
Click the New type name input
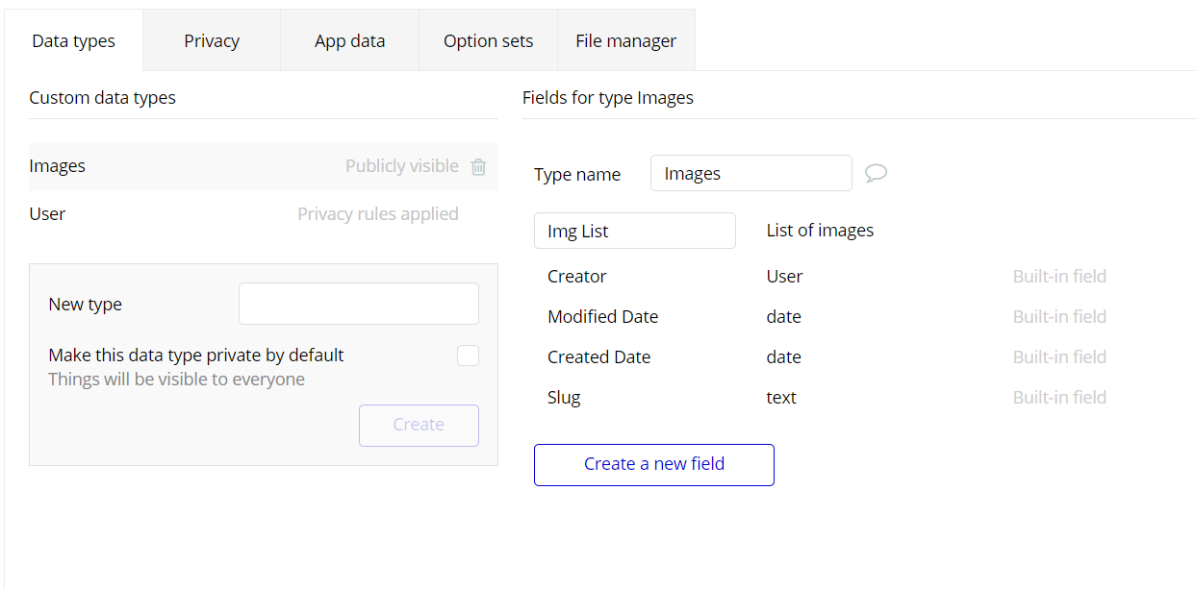(358, 304)
